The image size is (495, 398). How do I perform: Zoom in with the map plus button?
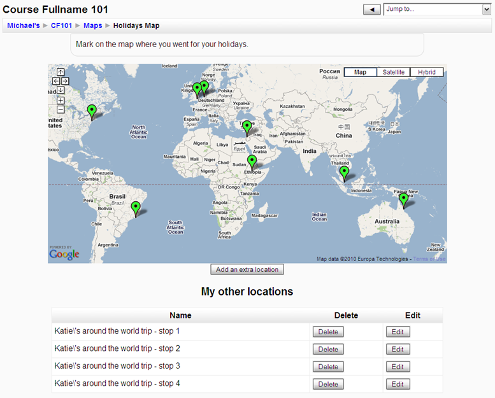(x=61, y=101)
